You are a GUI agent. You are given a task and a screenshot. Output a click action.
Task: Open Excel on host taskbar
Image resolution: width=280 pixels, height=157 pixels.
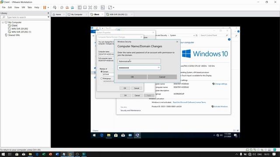[x=44, y=154]
